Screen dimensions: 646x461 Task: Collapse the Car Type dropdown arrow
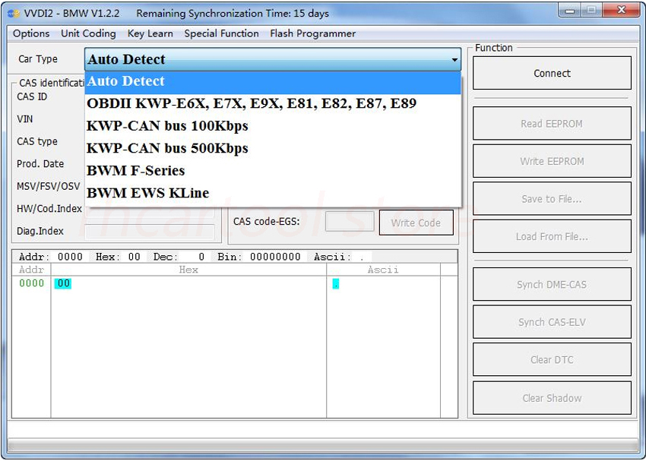pos(454,60)
